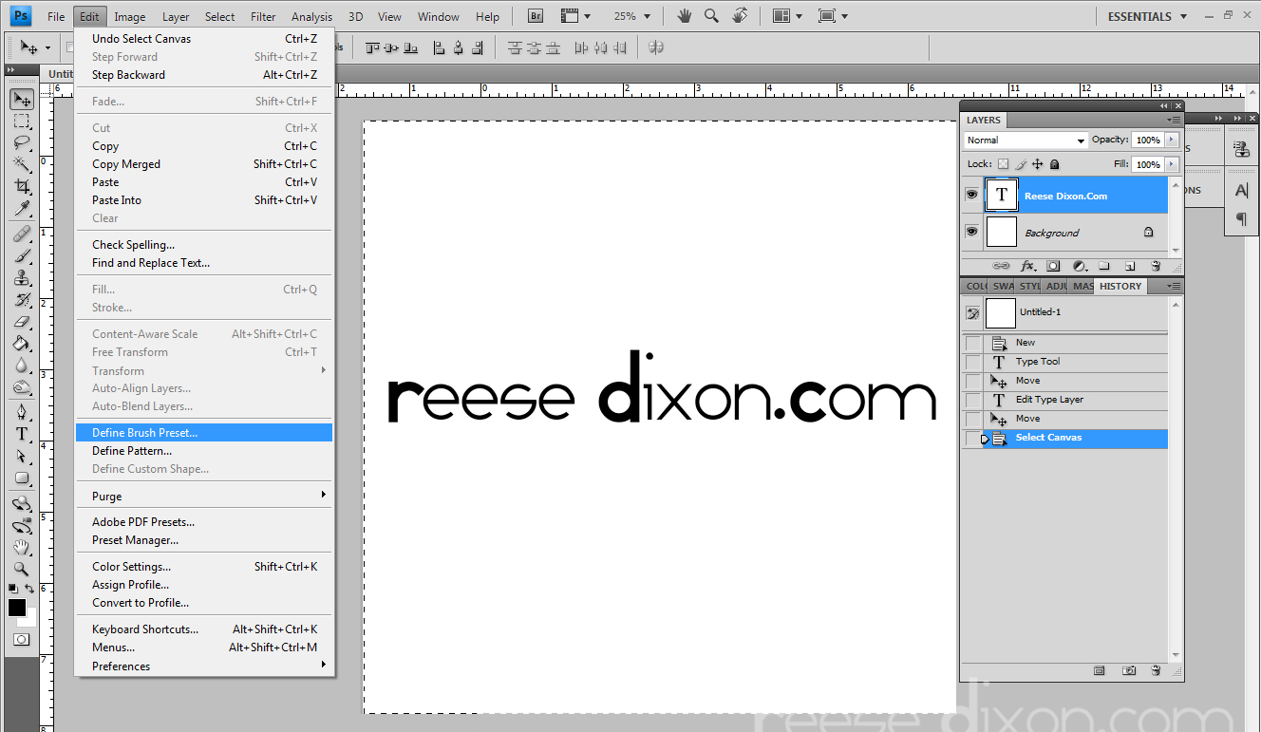Select the Pen tool
The height and width of the screenshot is (732, 1261).
click(21, 411)
